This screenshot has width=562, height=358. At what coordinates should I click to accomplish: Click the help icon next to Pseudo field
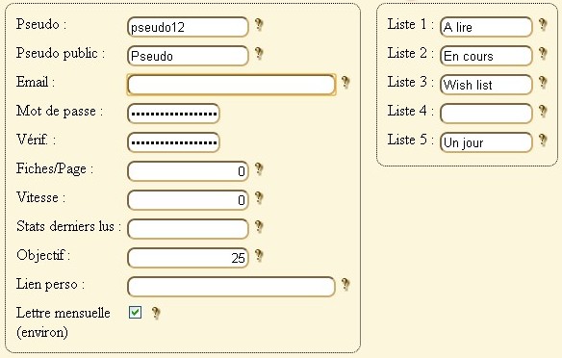(259, 25)
